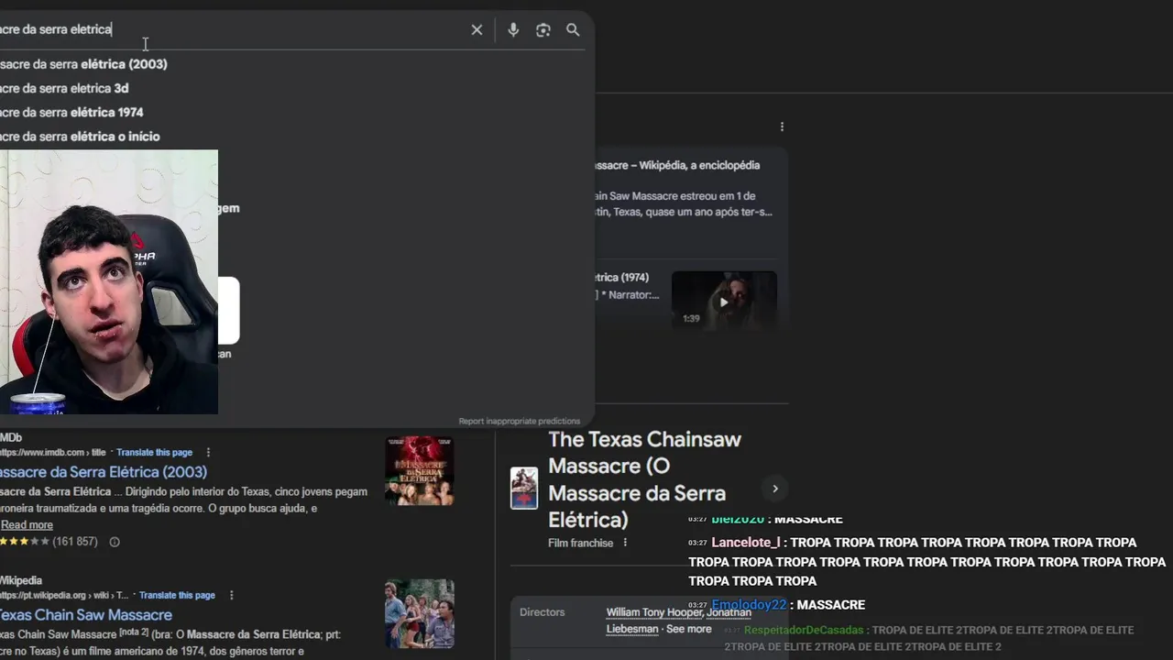Click Wikipedia's Translate this page link
The height and width of the screenshot is (660, 1173).
click(x=177, y=595)
